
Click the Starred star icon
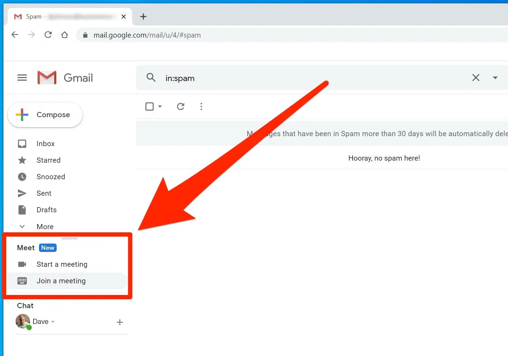[22, 160]
